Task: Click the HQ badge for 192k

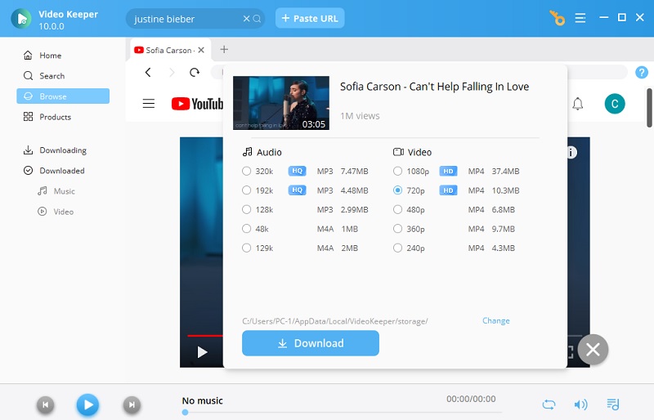Action: [297, 190]
